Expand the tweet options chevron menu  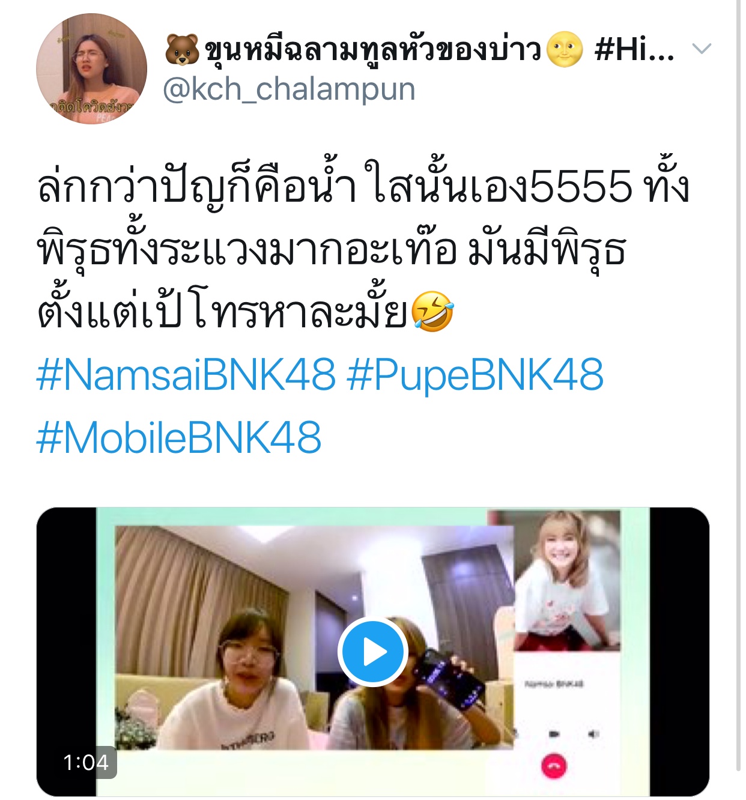702,49
